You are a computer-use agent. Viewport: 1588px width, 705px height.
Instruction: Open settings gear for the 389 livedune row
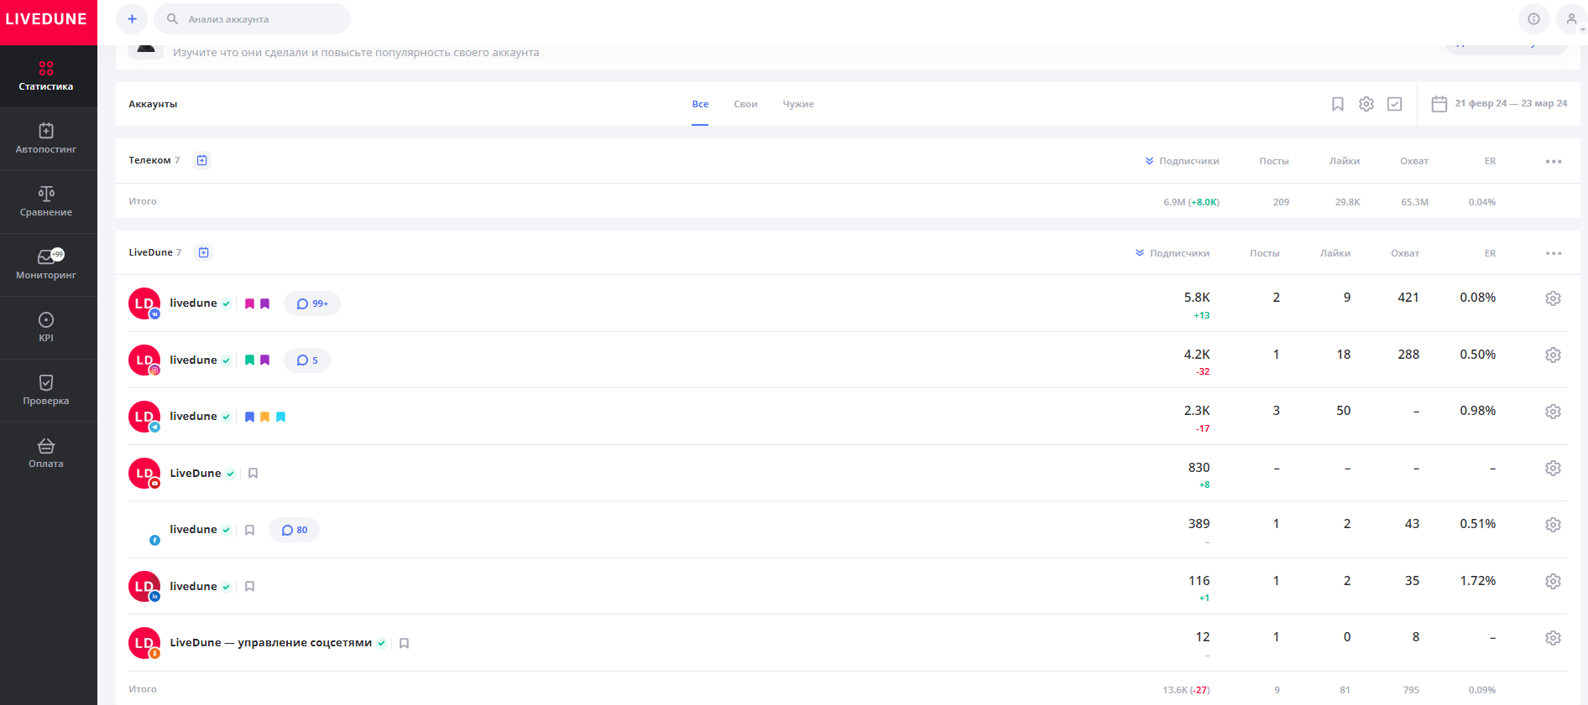(1553, 525)
